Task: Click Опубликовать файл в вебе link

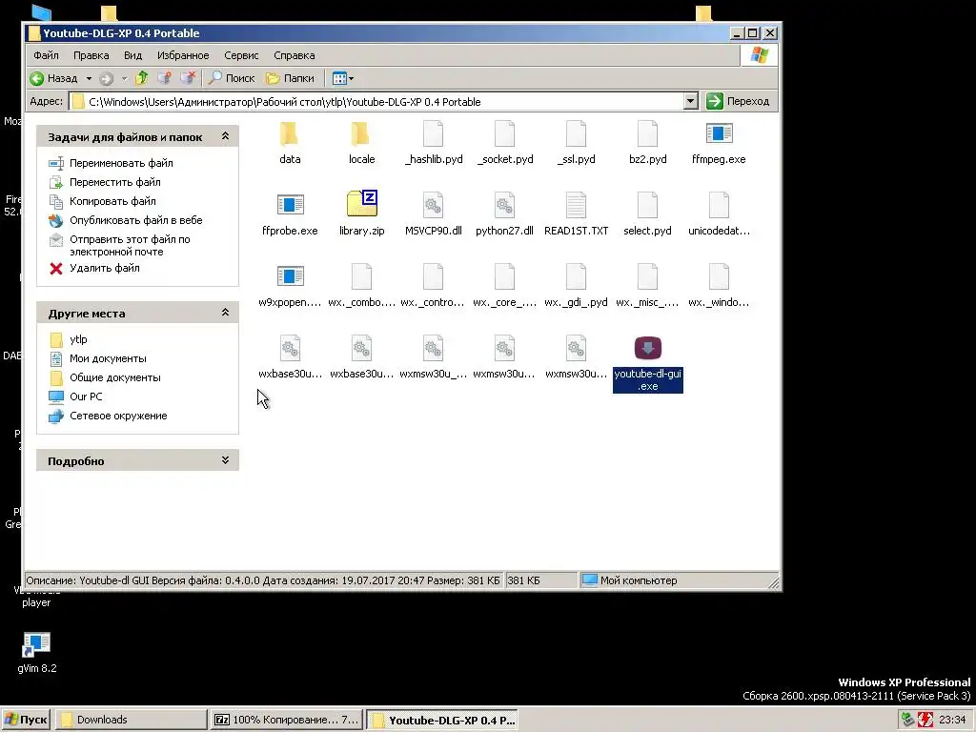Action: coord(135,220)
